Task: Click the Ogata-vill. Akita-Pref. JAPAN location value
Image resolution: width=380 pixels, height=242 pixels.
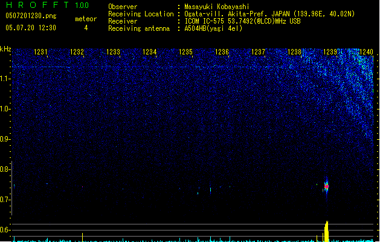Action: (x=269, y=14)
